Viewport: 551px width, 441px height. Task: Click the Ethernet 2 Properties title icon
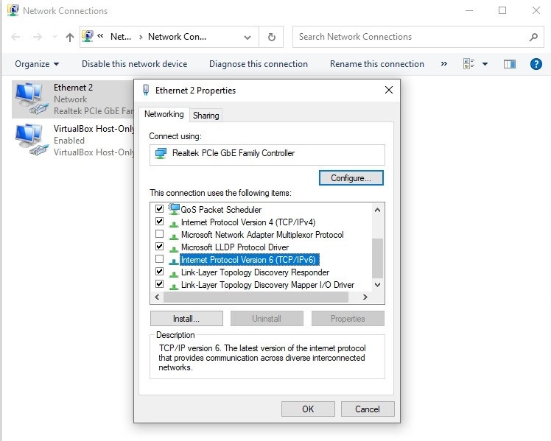click(145, 90)
